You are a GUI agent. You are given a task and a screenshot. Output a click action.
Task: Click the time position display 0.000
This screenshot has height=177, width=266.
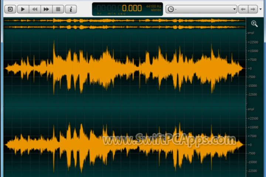(x=132, y=8)
